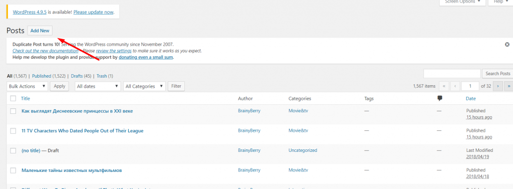Click BrainyBerry author in 11 TV Characters row

249,131
